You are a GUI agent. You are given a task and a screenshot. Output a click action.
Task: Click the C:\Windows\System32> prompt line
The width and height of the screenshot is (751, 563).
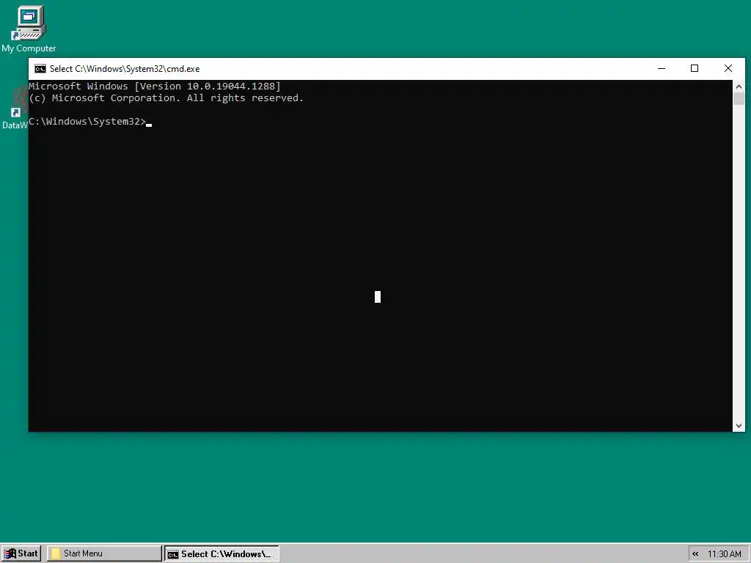click(x=90, y=122)
